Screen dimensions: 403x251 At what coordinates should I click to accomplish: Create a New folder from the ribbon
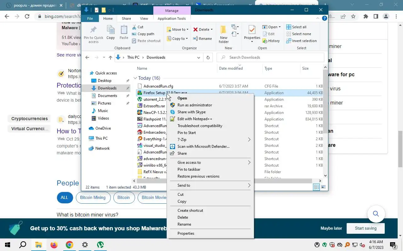[224, 35]
